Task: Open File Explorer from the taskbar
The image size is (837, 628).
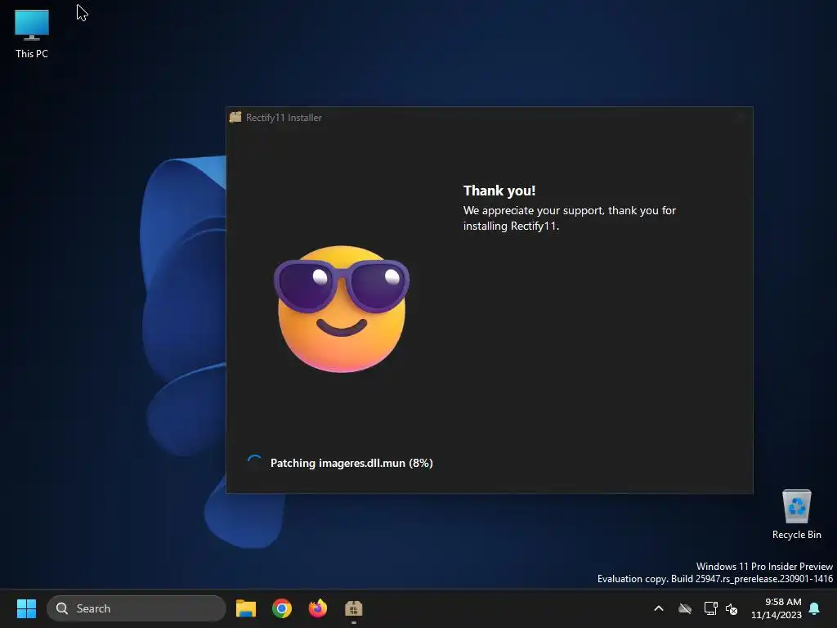Action: 246,608
